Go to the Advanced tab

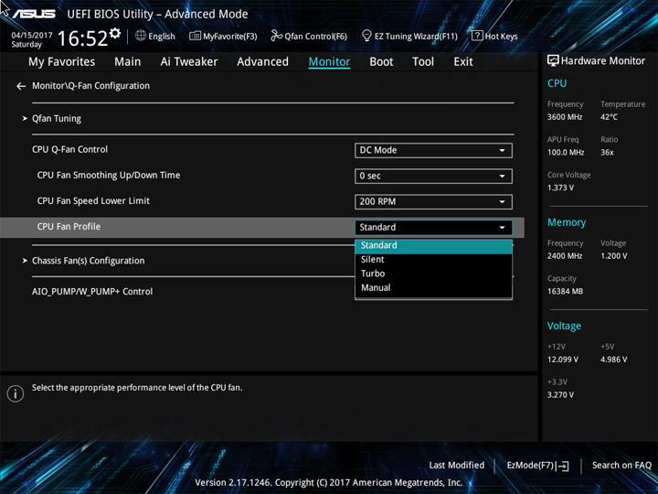click(x=262, y=62)
